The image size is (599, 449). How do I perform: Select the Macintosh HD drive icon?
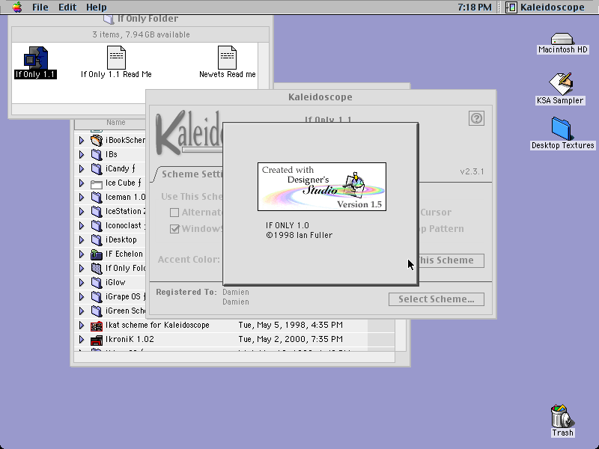[x=562, y=39]
